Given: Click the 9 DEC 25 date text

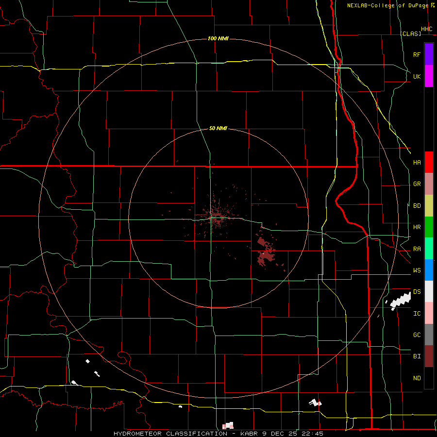Looking at the screenshot, I should coord(280,434).
